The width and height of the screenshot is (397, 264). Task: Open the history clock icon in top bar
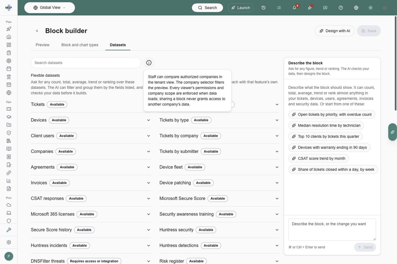263,8
